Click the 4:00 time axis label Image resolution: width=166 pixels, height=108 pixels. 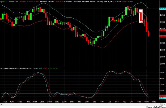click(x=102, y=102)
